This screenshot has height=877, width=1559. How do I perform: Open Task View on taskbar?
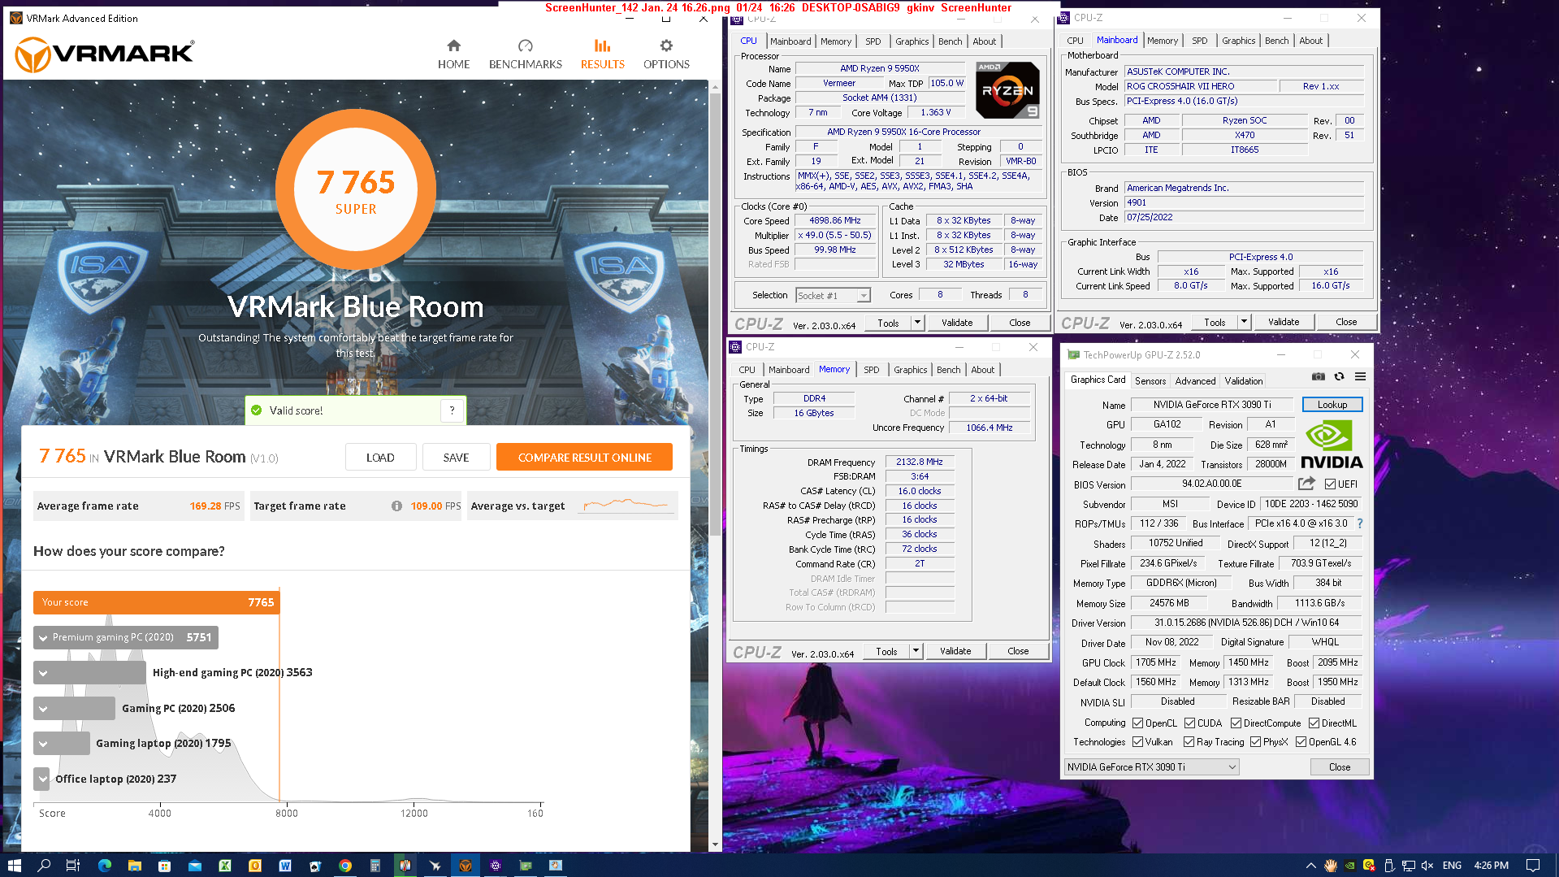pyautogui.click(x=73, y=866)
